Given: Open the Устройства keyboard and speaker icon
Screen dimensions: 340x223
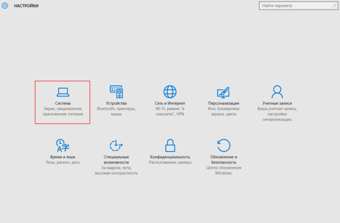Looking at the screenshot, I should tap(116, 91).
